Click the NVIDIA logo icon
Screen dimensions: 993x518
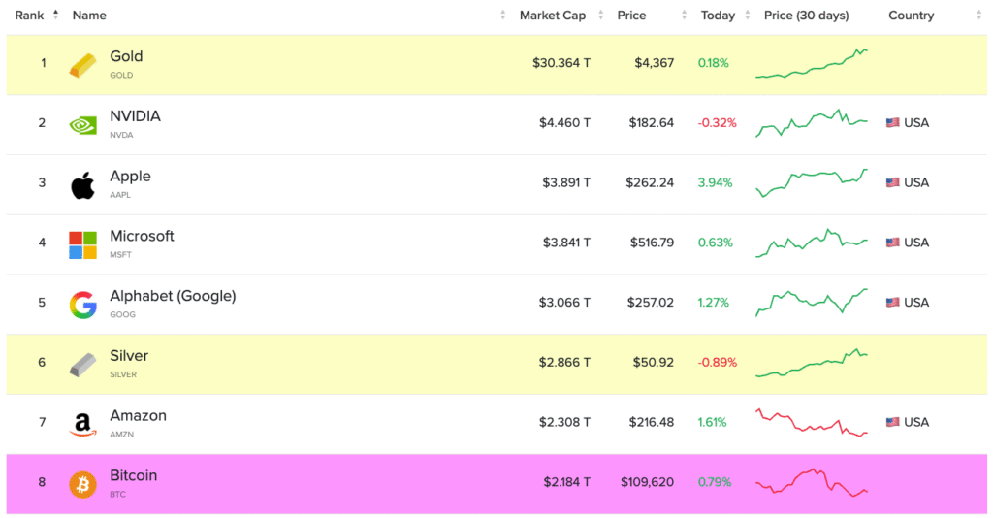click(82, 124)
